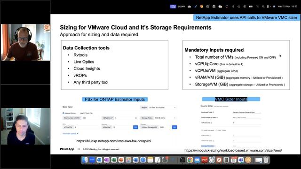Click the battery indicator in the menu bar
301x169 pixels.
[x=251, y=7]
